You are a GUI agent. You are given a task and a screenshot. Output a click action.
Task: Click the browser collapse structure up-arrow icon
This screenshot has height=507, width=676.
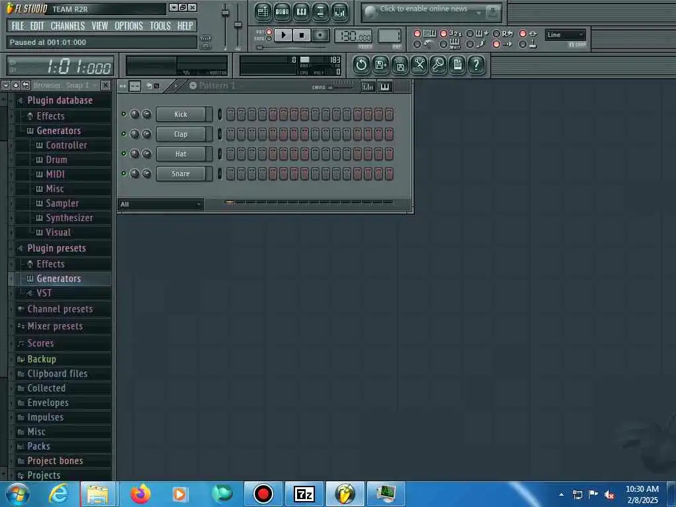pyautogui.click(x=16, y=85)
